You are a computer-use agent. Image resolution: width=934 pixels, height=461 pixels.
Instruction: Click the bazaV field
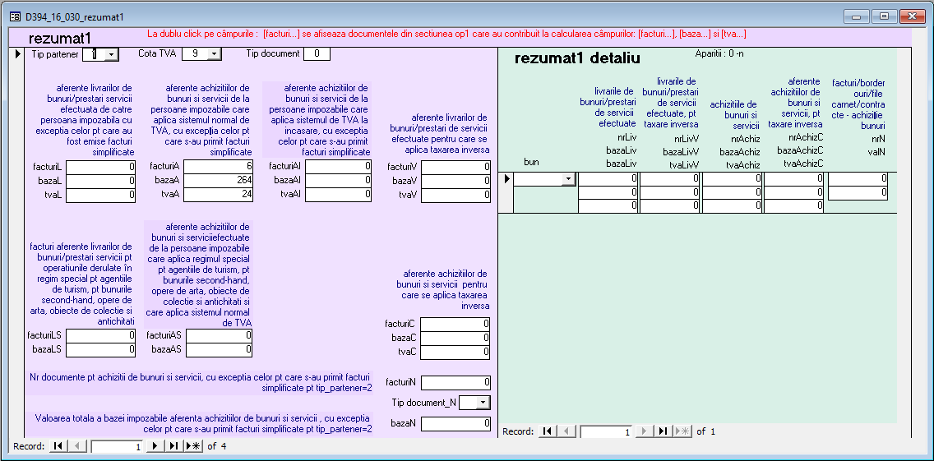(455, 182)
